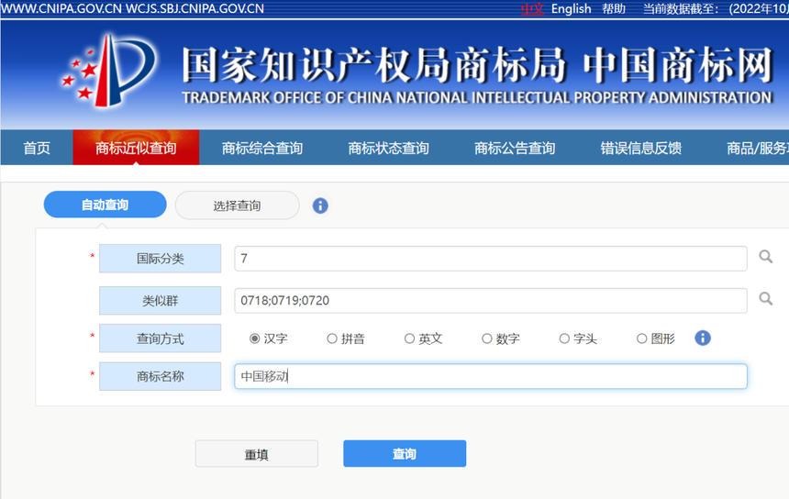Click WWW.CNIPA.GOV.CN header text
This screenshot has width=789, height=499.
[61, 8]
